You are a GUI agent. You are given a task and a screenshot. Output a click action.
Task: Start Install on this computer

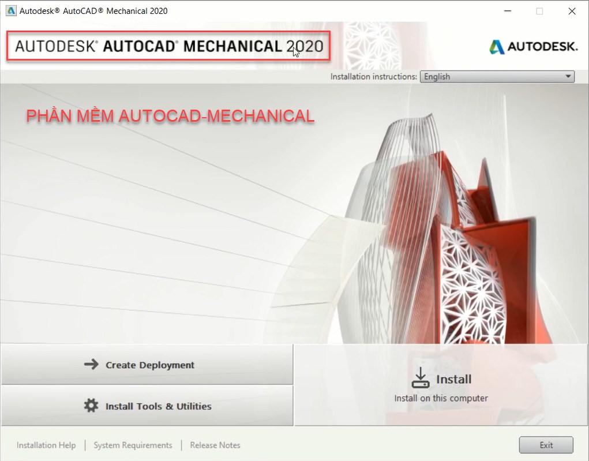tap(441, 385)
